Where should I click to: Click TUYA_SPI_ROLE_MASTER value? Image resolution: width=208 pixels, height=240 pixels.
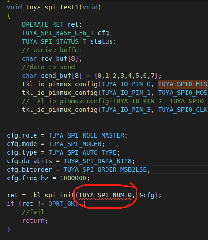point(86,136)
